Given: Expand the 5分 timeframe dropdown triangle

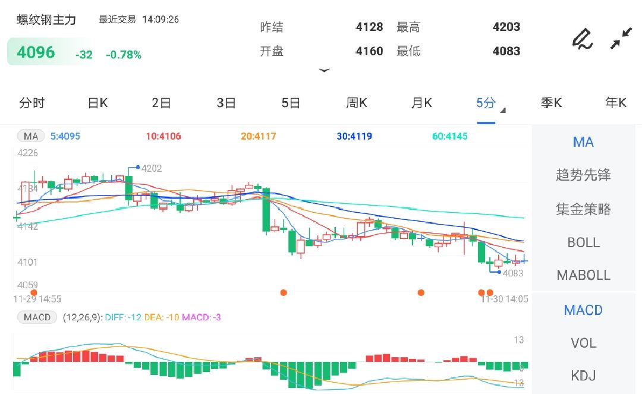Looking at the screenshot, I should [502, 110].
